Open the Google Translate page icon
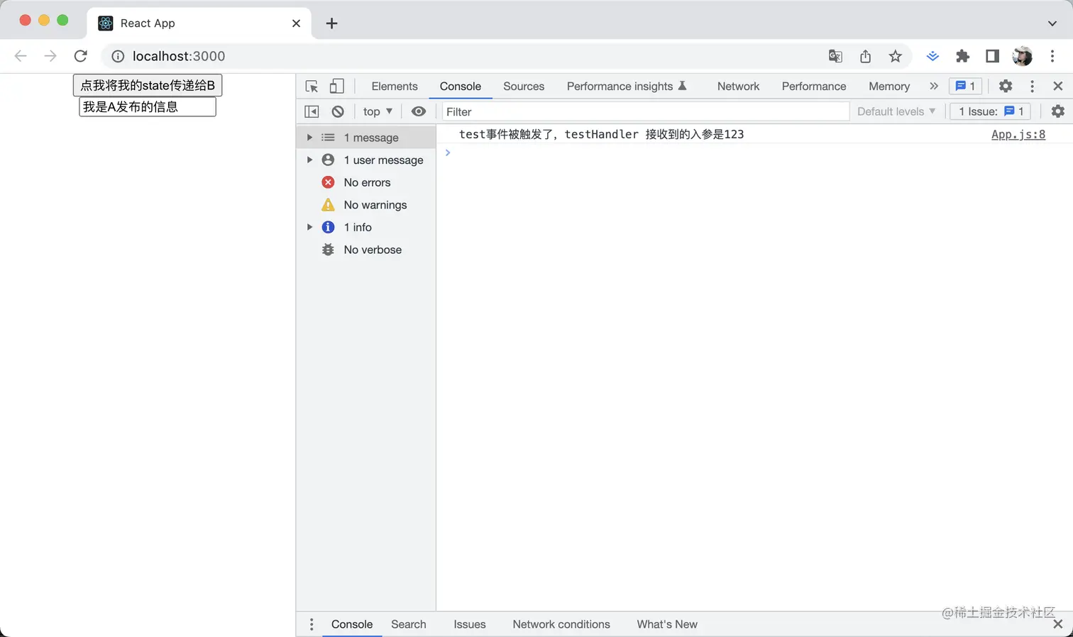The width and height of the screenshot is (1073, 637). pos(835,56)
